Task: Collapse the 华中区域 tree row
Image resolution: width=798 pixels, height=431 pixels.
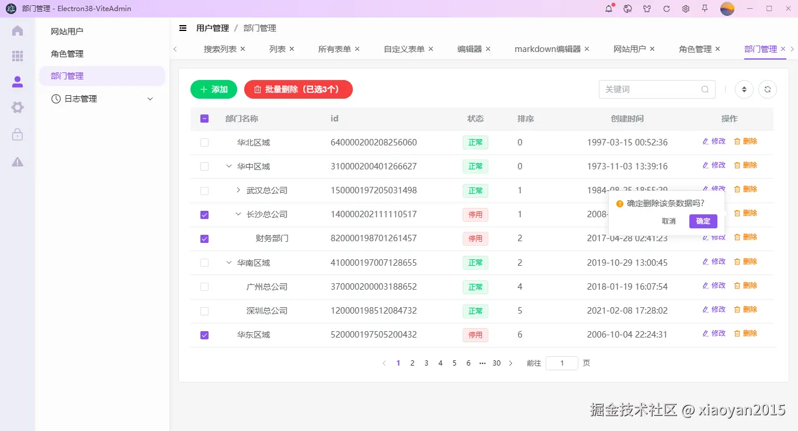Action: 228,166
